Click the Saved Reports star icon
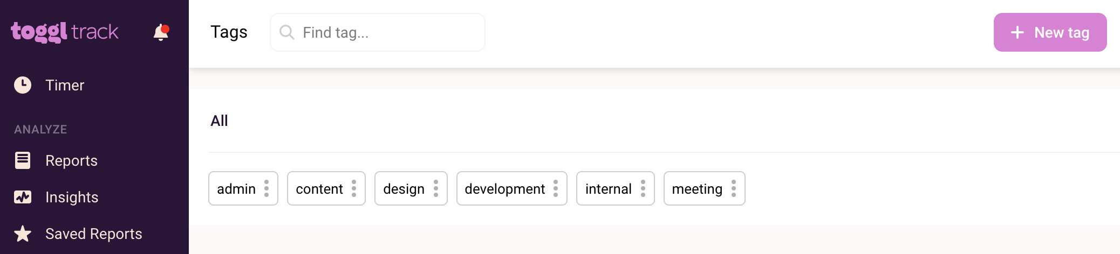The image size is (1120, 254). [x=23, y=234]
